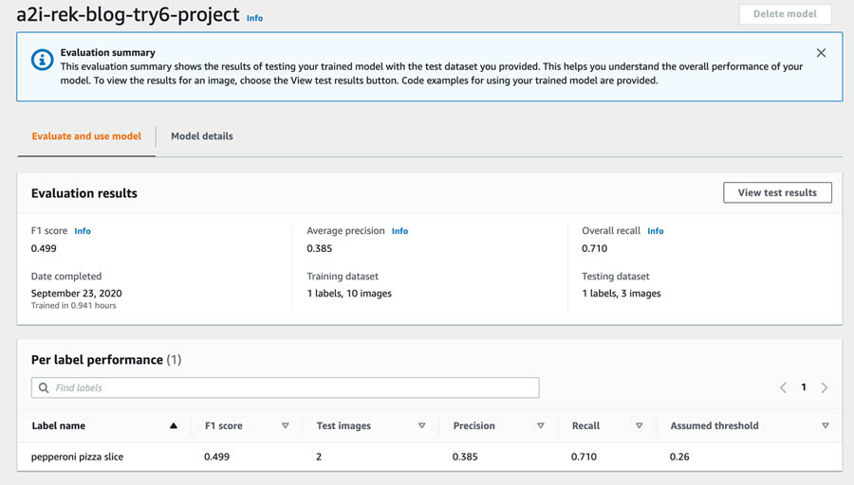
Task: Select the Evaluate and use model tab
Action: [86, 136]
